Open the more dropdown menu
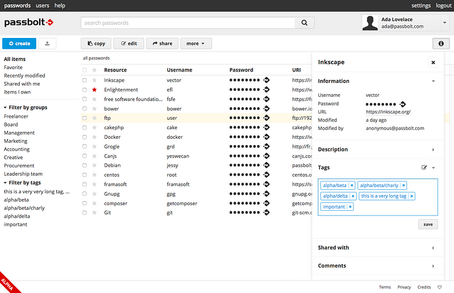Image resolution: width=454 pixels, height=293 pixels. pyautogui.click(x=196, y=44)
